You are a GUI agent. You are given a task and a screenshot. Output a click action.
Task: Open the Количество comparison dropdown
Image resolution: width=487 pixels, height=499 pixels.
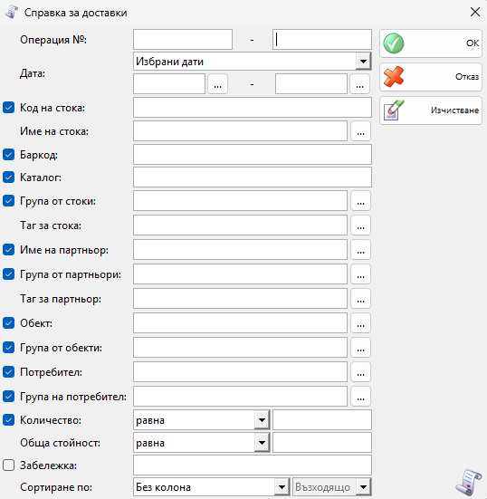[262, 420]
